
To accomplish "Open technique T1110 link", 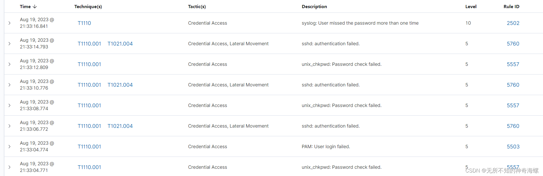I will [84, 23].
